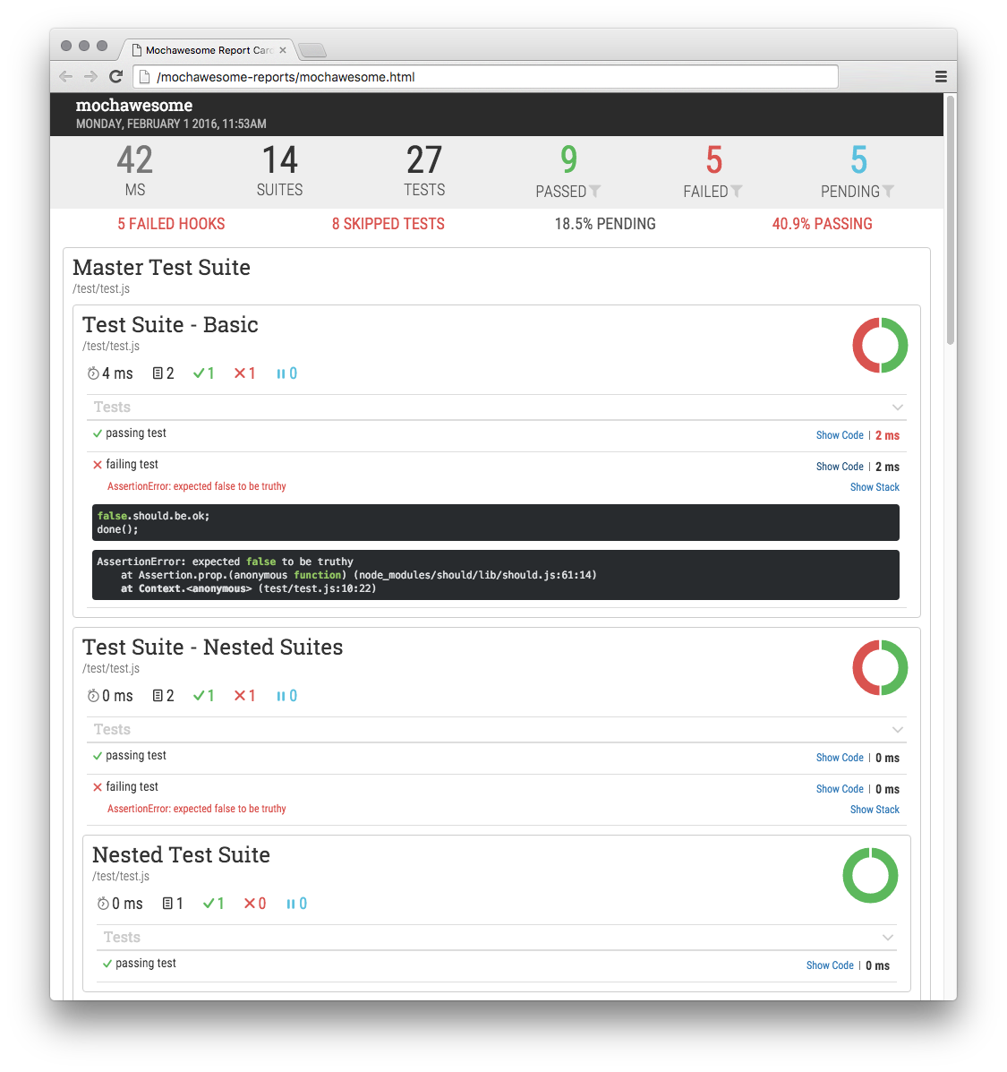Select the Mochawesome Report Card tab
Screen dimensions: 1007x1072
click(209, 50)
